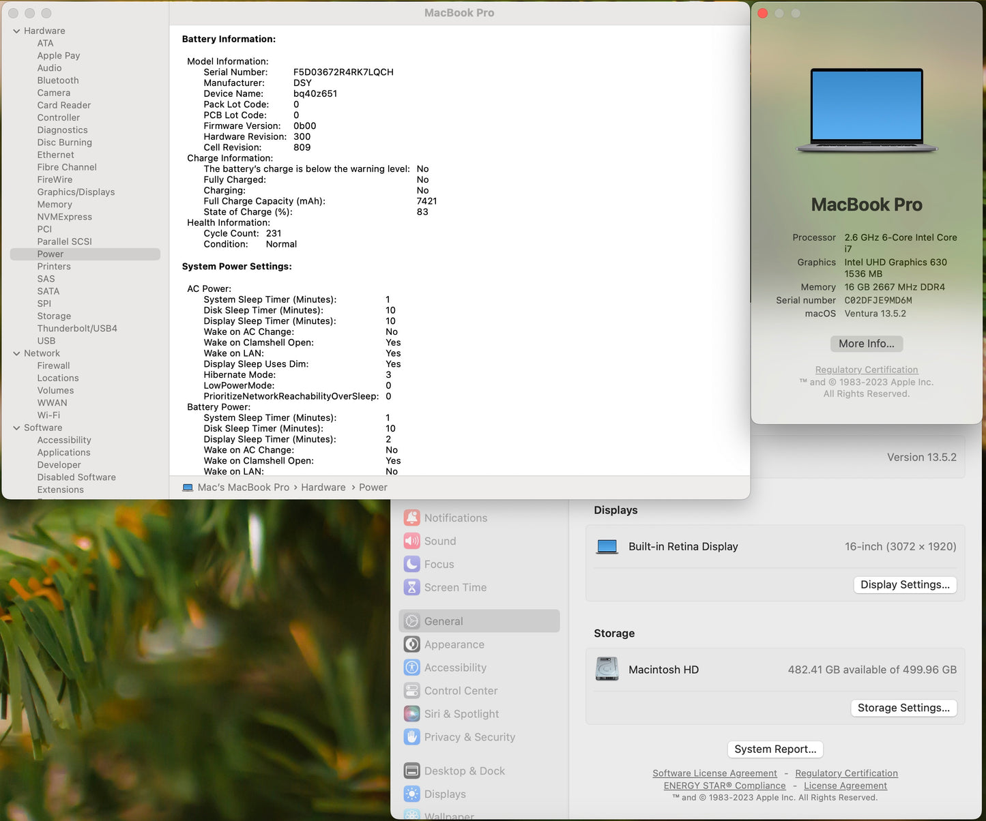
Task: Collapse the Network tree section
Action: tap(16, 353)
